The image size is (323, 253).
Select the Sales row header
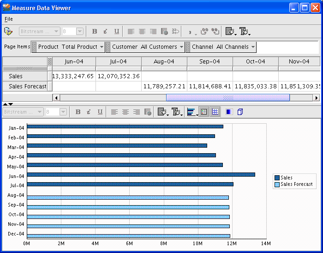pos(25,76)
